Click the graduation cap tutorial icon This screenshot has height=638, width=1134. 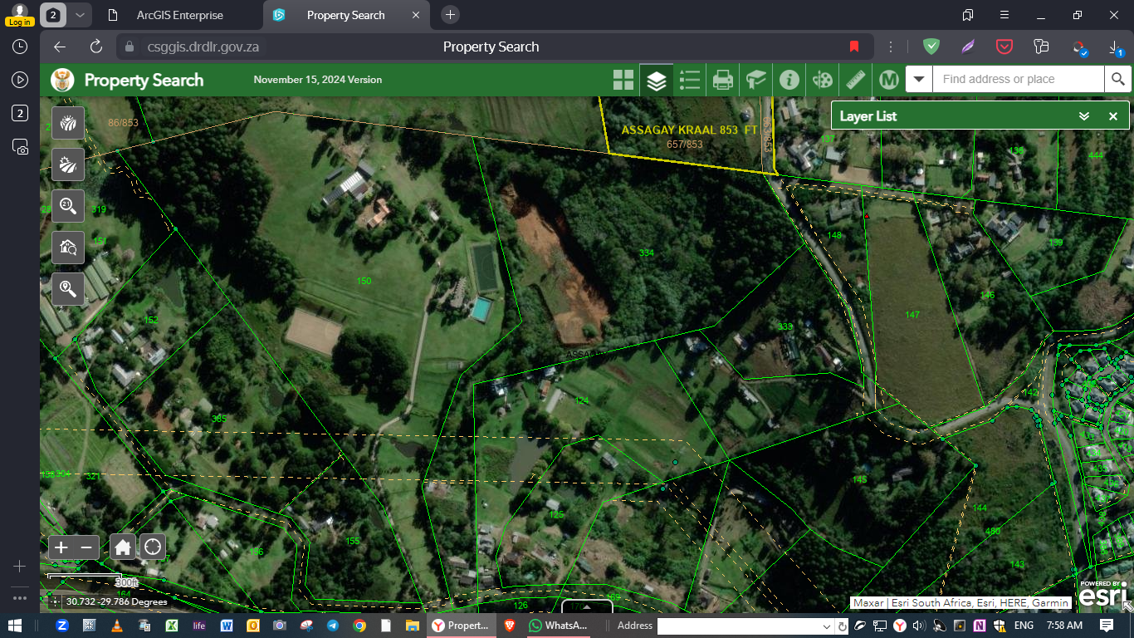click(756, 80)
